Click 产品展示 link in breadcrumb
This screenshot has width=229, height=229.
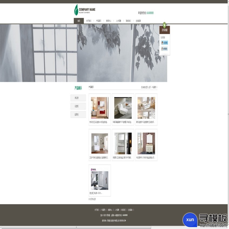[154, 87]
